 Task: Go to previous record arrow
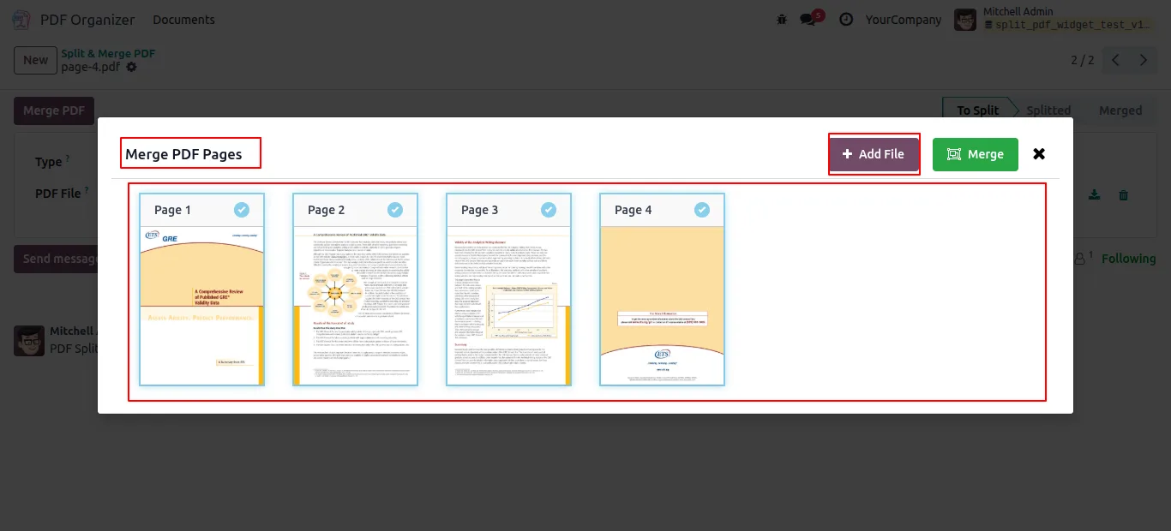click(1115, 60)
